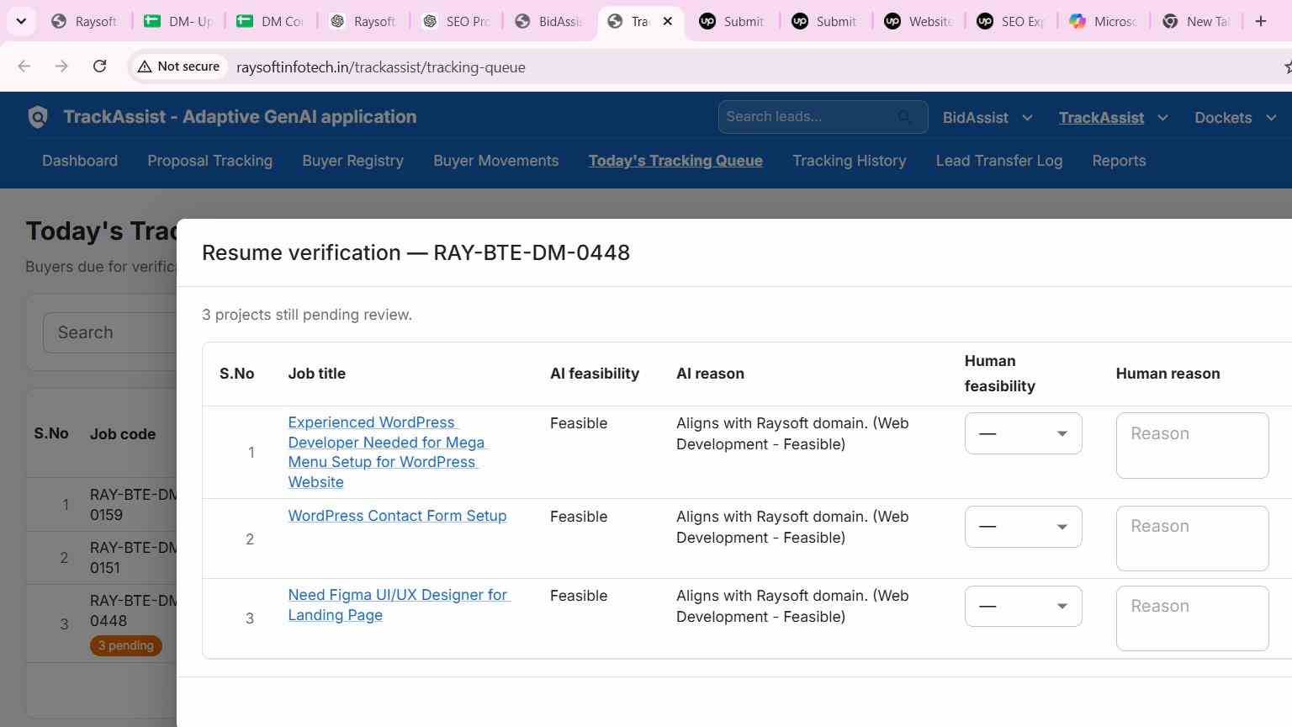
Task: Go to Buyer Registry section
Action: (352, 161)
